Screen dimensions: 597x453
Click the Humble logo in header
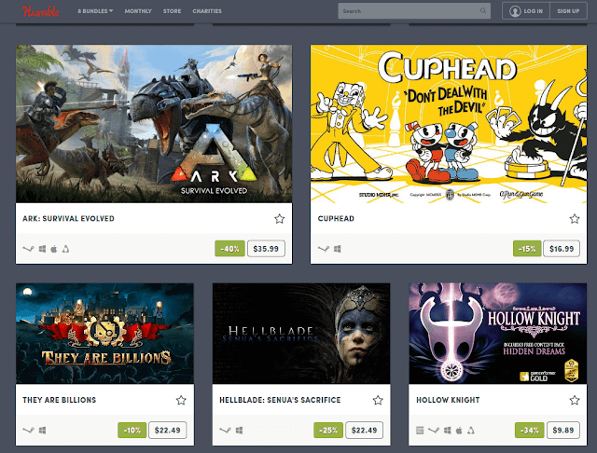click(x=40, y=11)
